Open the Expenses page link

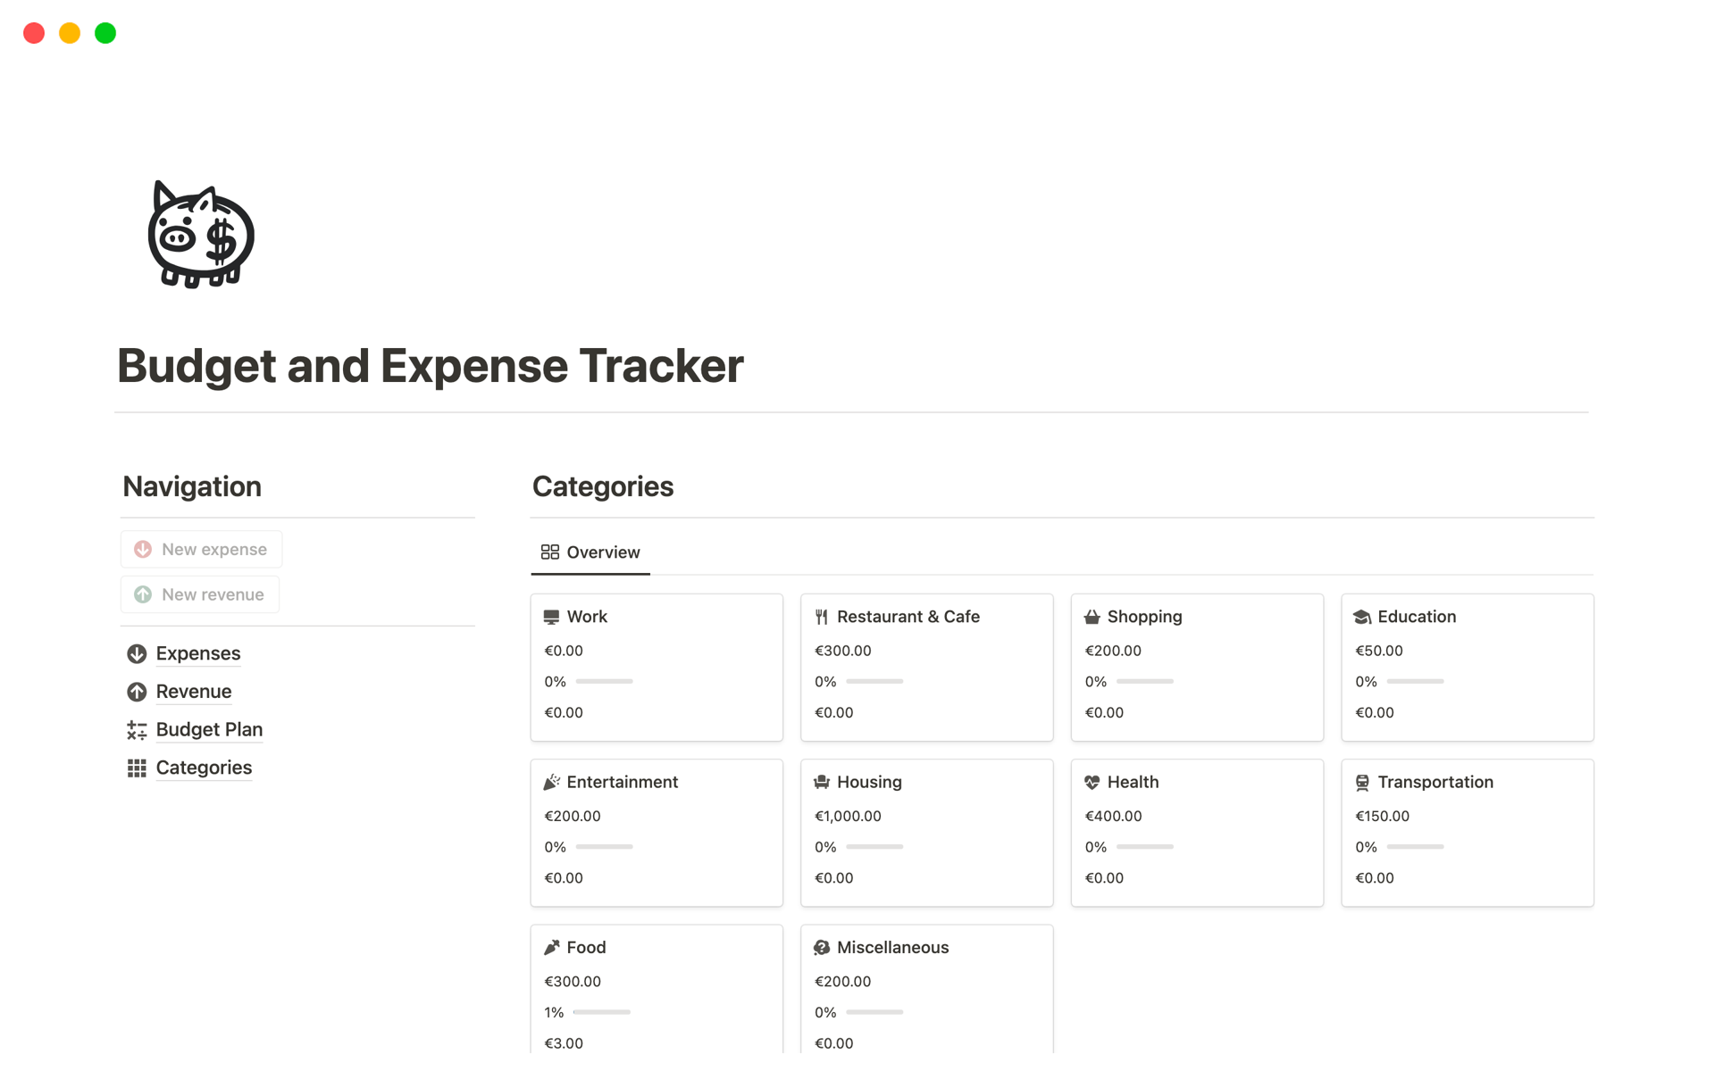pyautogui.click(x=197, y=654)
